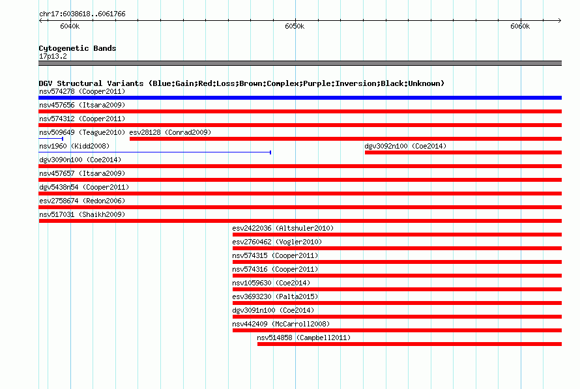Select the red bar under esv2758674
The width and height of the screenshot is (580, 389).
point(300,207)
